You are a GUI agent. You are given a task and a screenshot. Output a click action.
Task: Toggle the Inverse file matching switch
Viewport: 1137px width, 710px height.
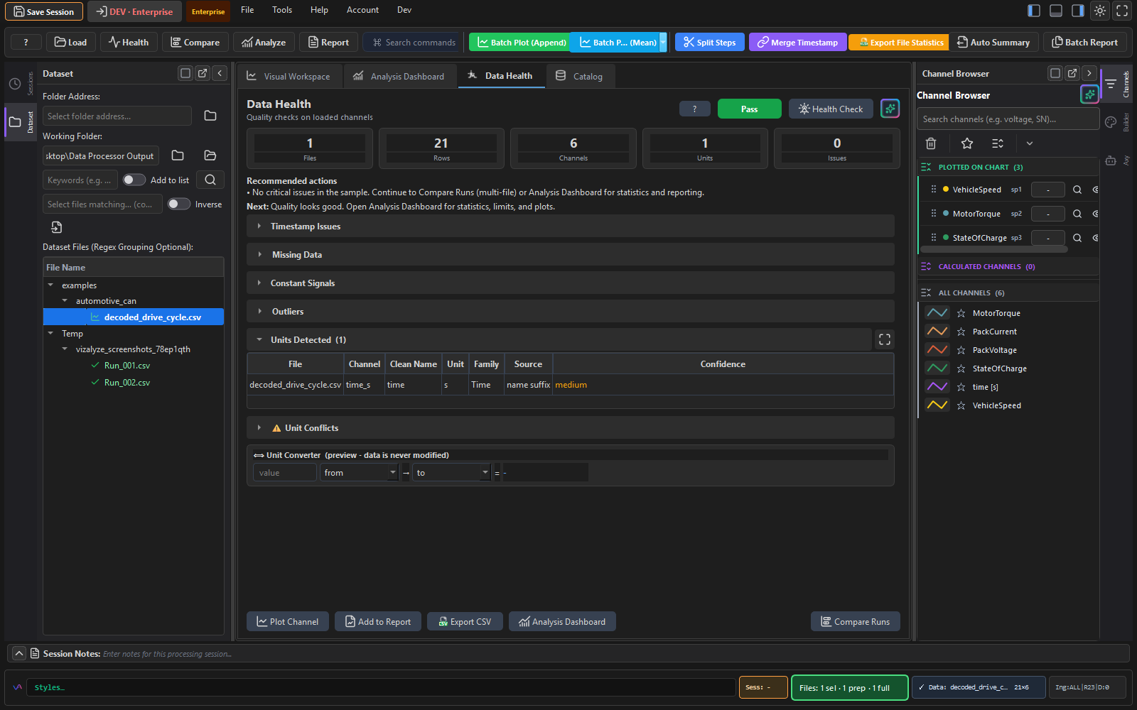(178, 204)
